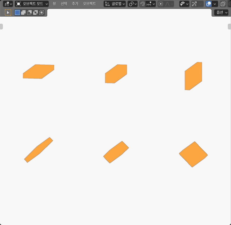This screenshot has height=225, width=231.
Task: Open the pivot point dropdown
Action: point(133,4)
